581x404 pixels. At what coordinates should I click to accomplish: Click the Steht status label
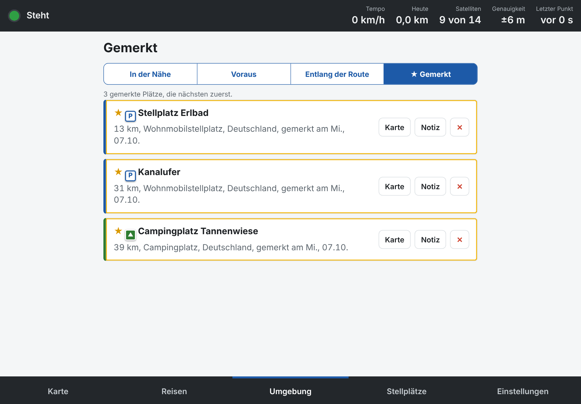point(38,15)
